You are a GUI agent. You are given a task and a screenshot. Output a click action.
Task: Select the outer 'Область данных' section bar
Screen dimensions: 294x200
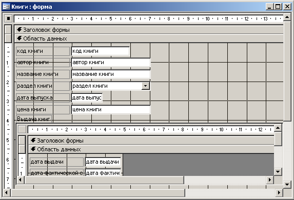click(149, 38)
